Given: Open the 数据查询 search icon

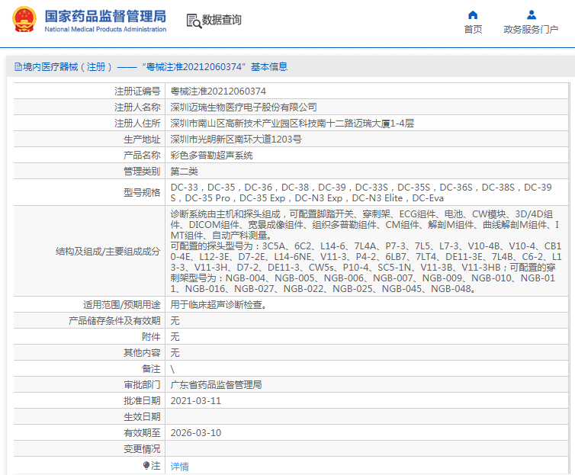Looking at the screenshot, I should (x=194, y=21).
